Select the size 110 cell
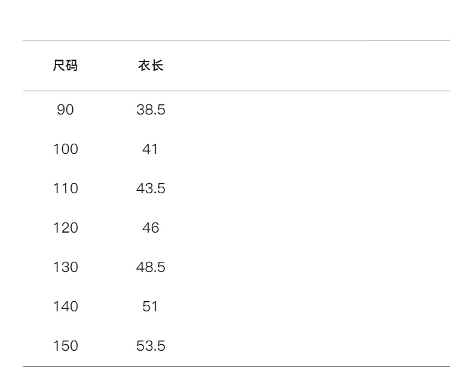The image size is (472, 368). pyautogui.click(x=65, y=188)
